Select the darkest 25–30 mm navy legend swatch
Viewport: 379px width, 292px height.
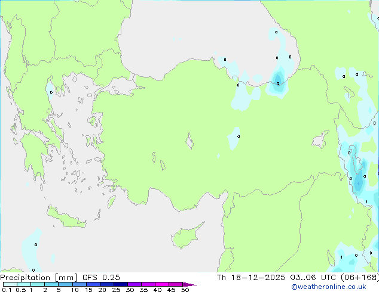[x=121, y=285]
